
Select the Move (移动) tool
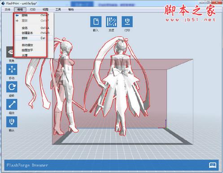pyautogui.click(x=12, y=69)
